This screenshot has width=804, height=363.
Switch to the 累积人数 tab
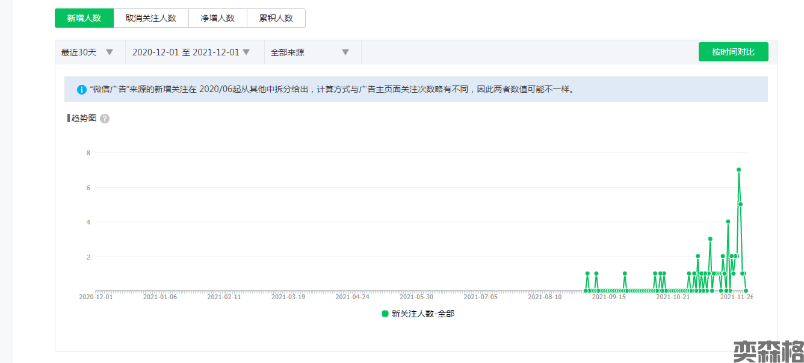[x=276, y=18]
